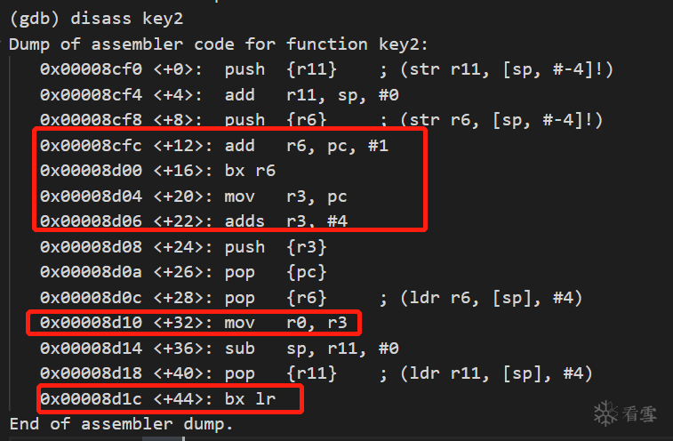Click the bx r6 instruction line
673x441 pixels.
click(157, 171)
